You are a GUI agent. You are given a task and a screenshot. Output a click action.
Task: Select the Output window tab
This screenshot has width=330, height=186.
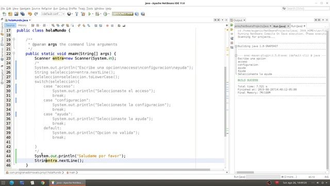click(x=238, y=20)
